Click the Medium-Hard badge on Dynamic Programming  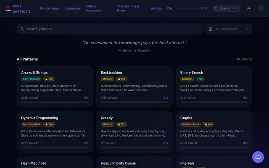point(32,124)
